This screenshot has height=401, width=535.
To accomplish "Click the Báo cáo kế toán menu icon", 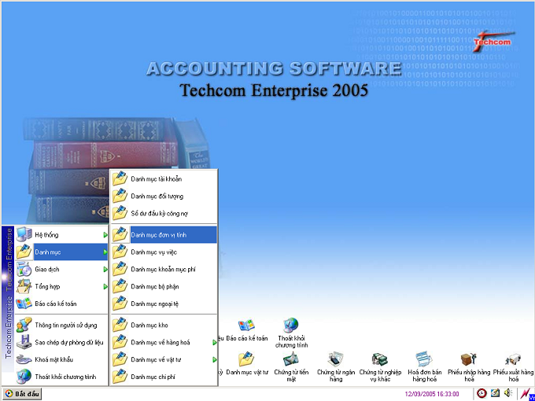I will point(24,304).
